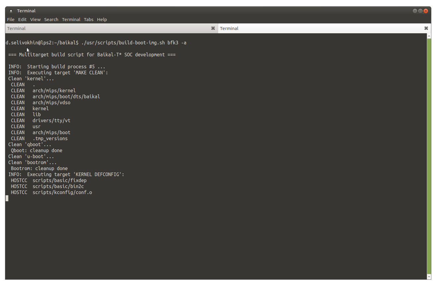Click the build-boot-img.sh command line
The width and height of the screenshot is (436, 287).
(x=96, y=43)
